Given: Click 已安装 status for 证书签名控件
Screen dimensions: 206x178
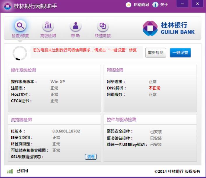Looking at the screenshot, I should (156, 138).
